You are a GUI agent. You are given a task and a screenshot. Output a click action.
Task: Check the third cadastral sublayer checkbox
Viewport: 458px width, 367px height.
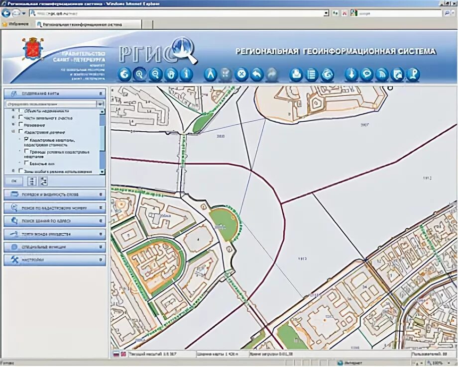coord(26,163)
